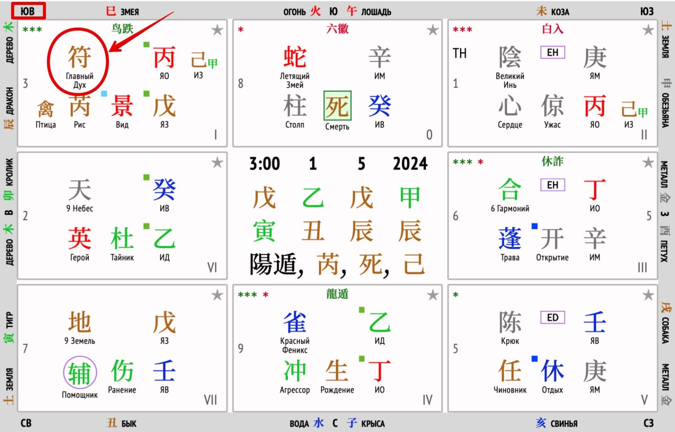
Task: Open the 2024 year selector
Action: pyautogui.click(x=410, y=164)
